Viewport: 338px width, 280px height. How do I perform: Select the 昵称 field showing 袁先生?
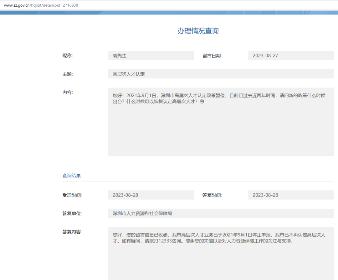(151, 56)
